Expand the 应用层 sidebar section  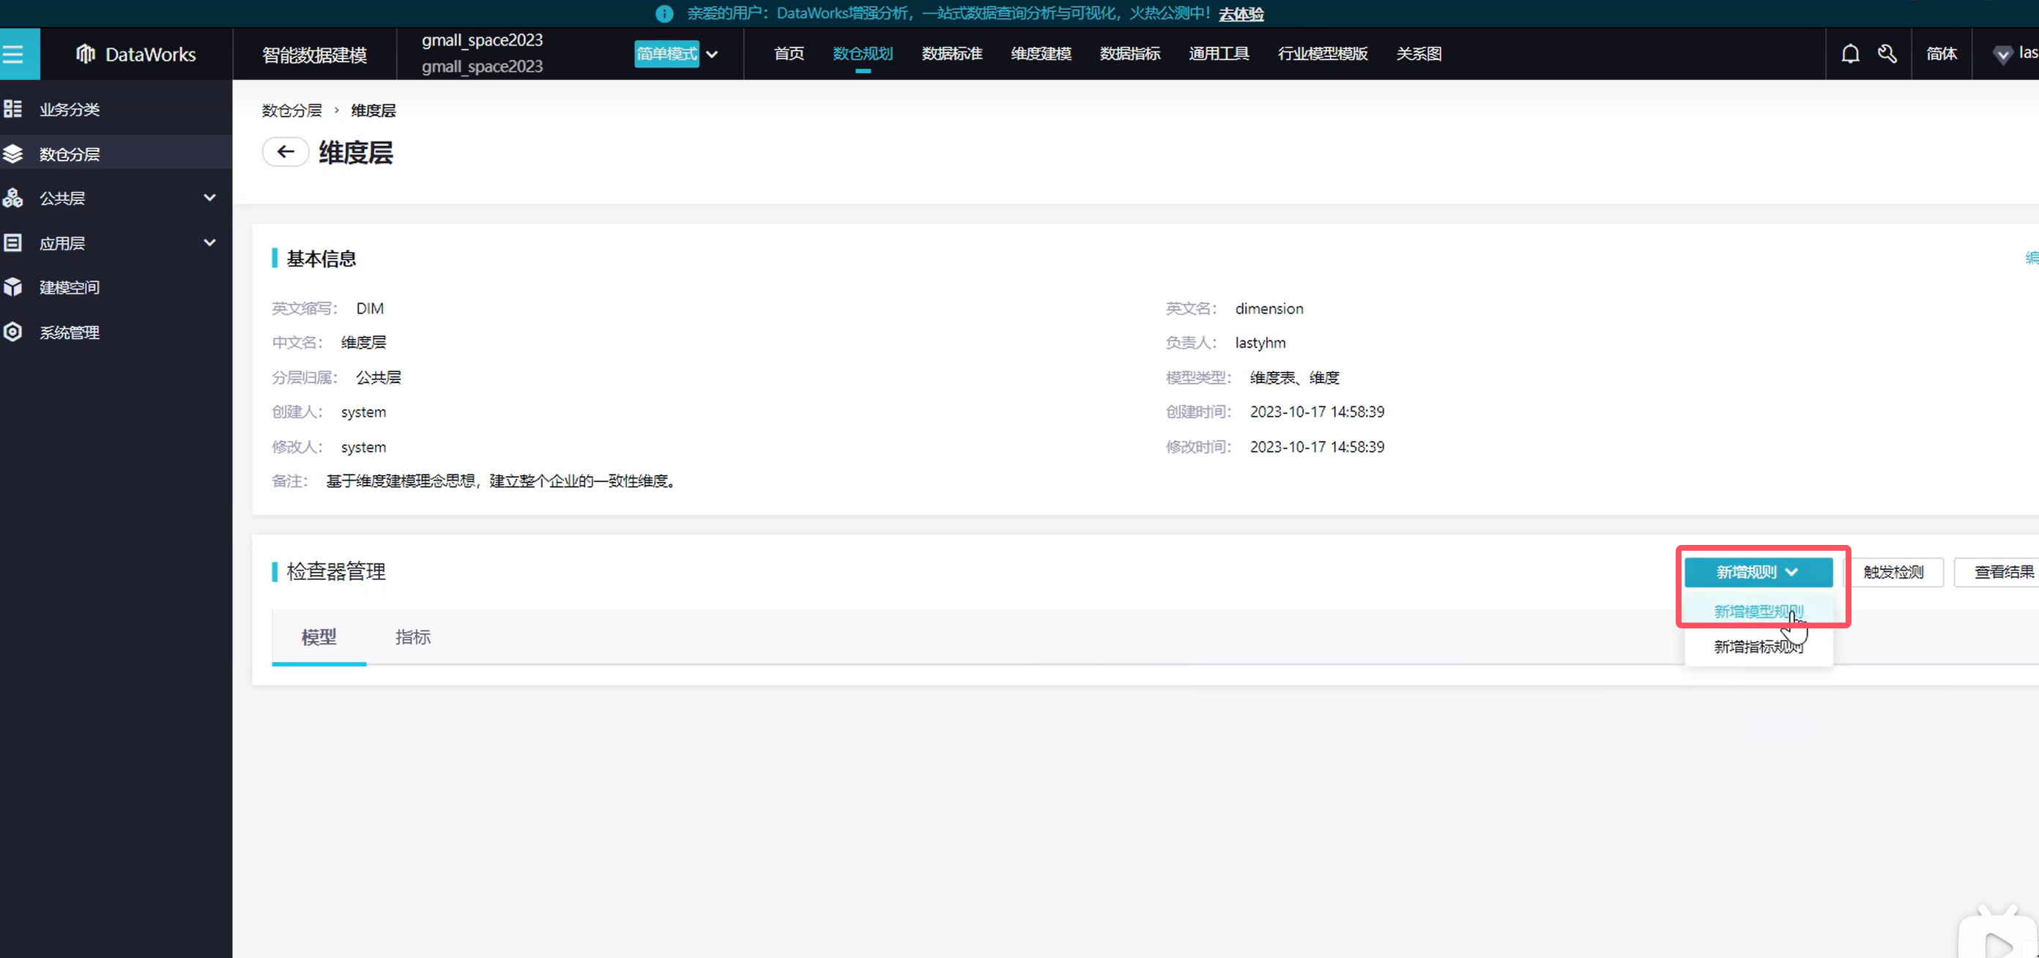[209, 243]
